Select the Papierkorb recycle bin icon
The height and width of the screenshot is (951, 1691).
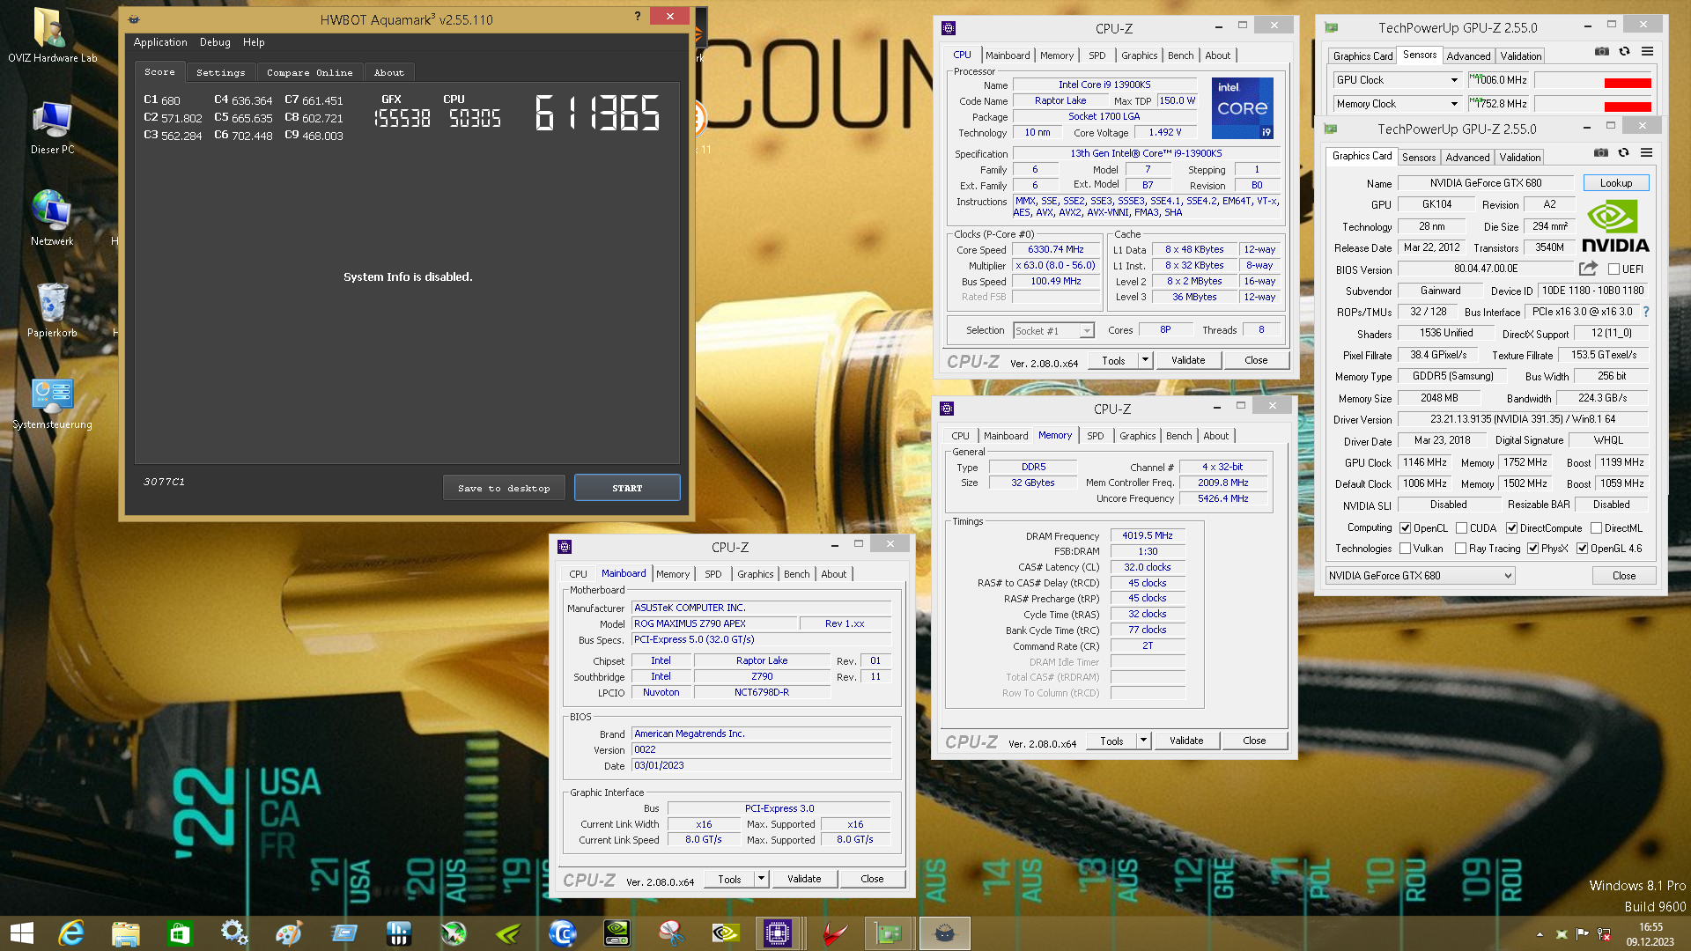(52, 310)
